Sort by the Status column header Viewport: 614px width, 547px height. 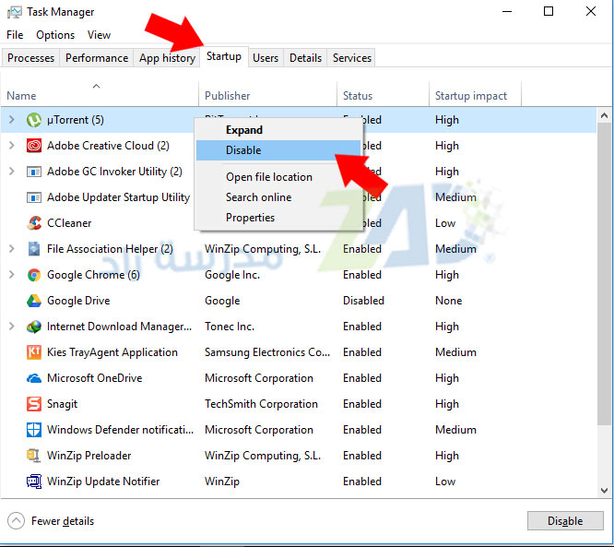point(383,94)
